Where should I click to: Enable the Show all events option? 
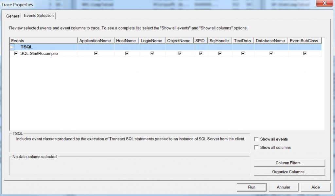[x=256, y=139]
